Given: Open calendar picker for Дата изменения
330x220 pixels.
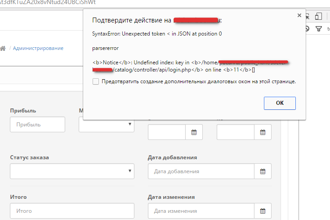Looking at the screenshot, I should point(263,211).
